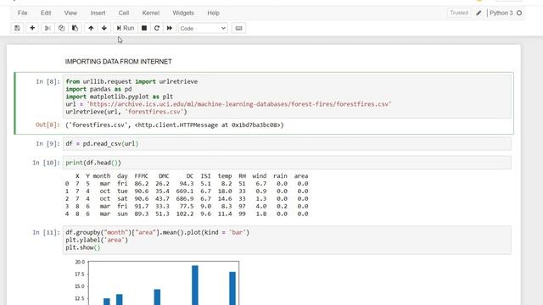543x305 pixels.
Task: Click the In [9] prompt label
Action: tap(48, 144)
